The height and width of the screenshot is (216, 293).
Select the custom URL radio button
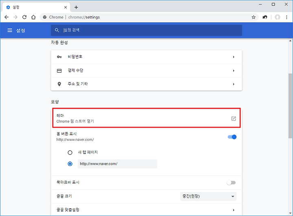[70, 164]
